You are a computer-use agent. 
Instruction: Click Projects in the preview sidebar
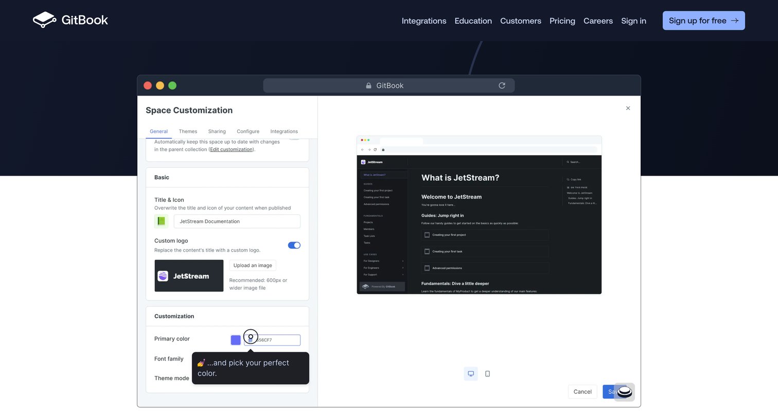[368, 222]
